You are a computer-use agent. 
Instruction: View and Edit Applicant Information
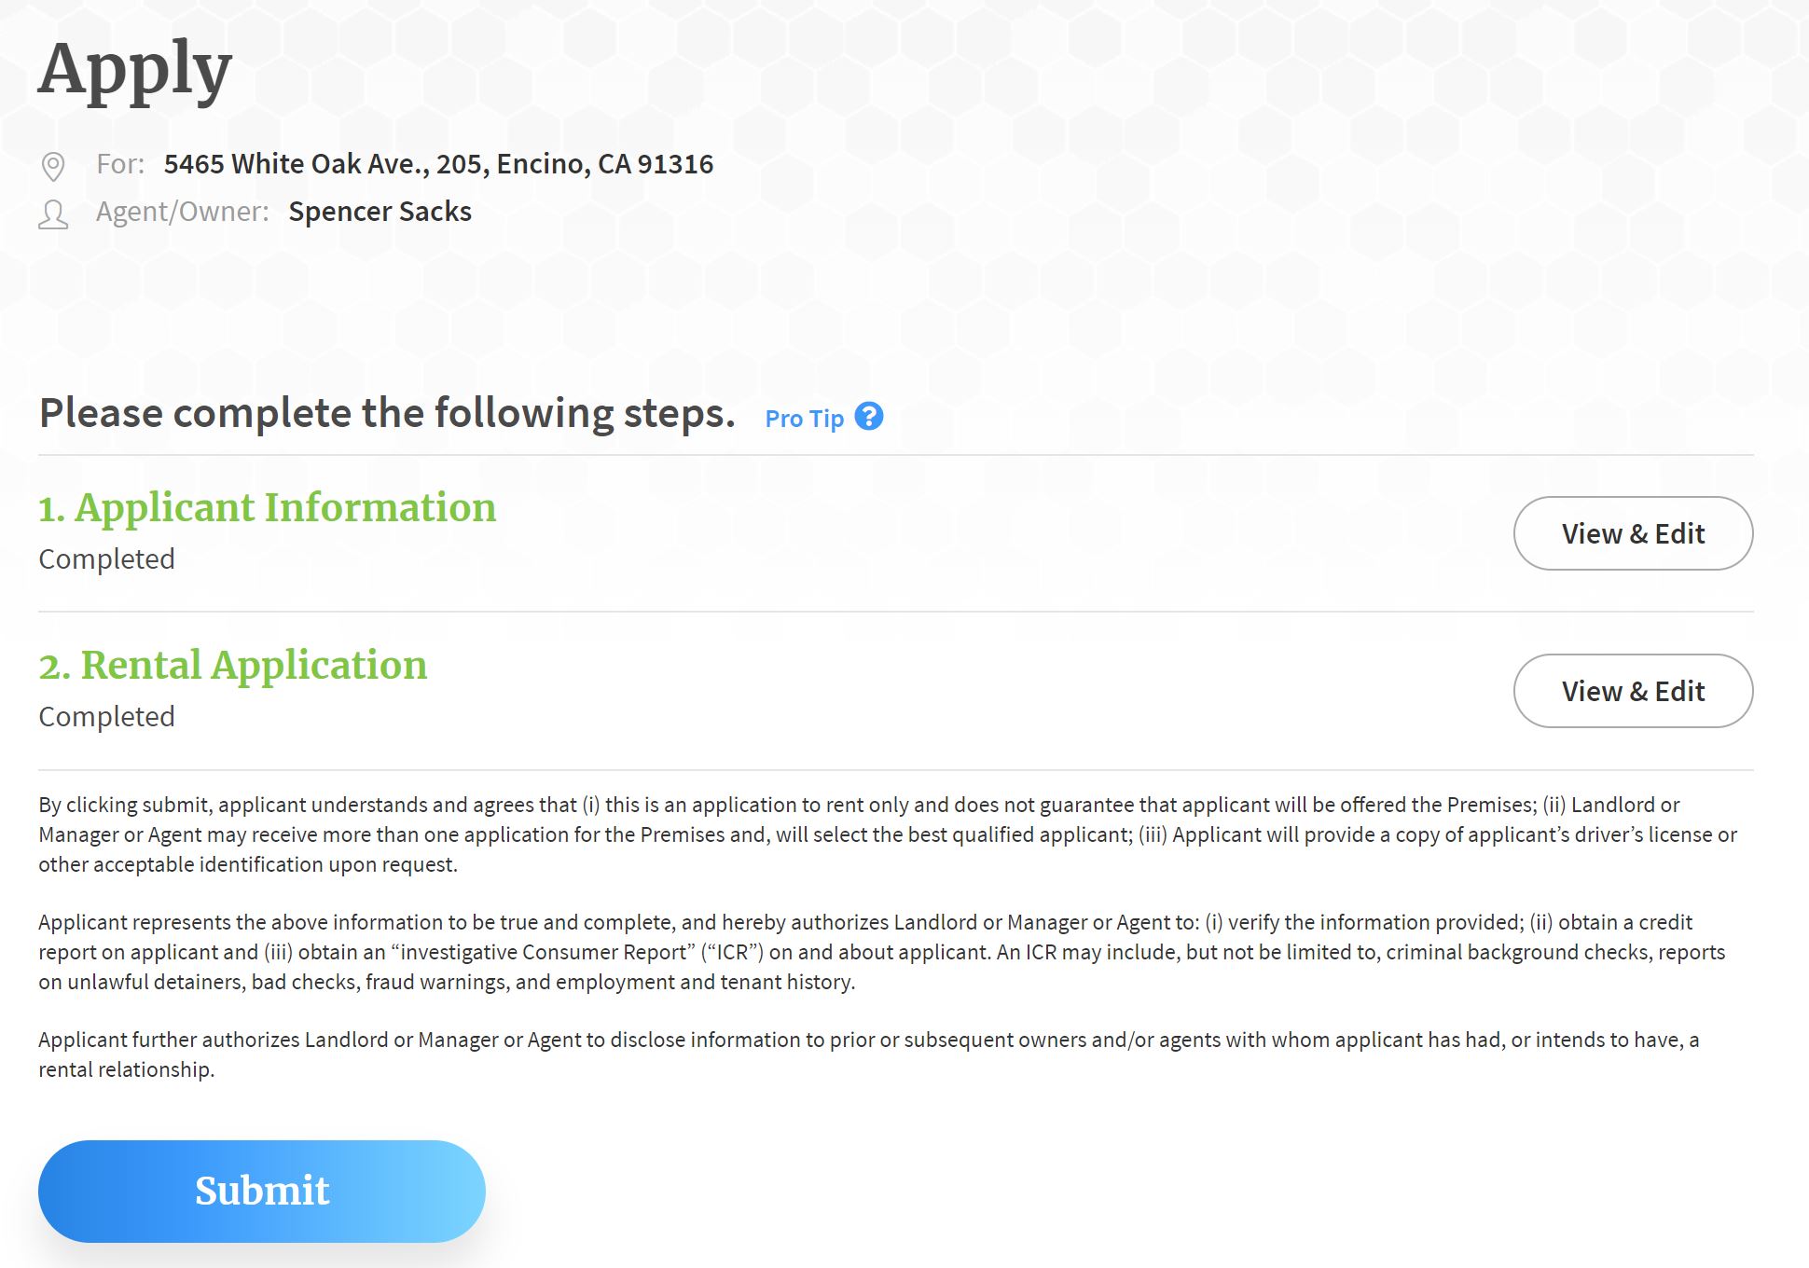pos(1633,531)
